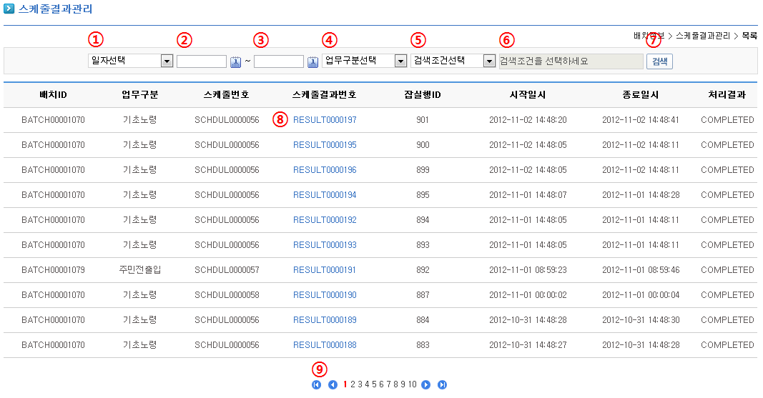This screenshot has width=763, height=398.
Task: Go to first page of results
Action: (x=316, y=385)
